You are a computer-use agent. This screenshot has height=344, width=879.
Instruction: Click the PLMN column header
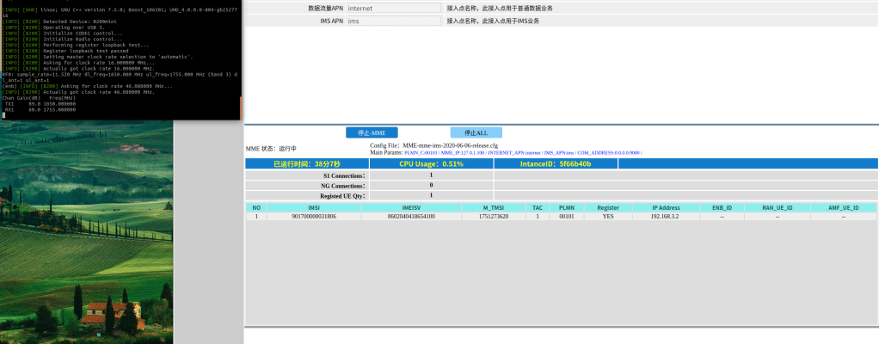click(x=566, y=207)
